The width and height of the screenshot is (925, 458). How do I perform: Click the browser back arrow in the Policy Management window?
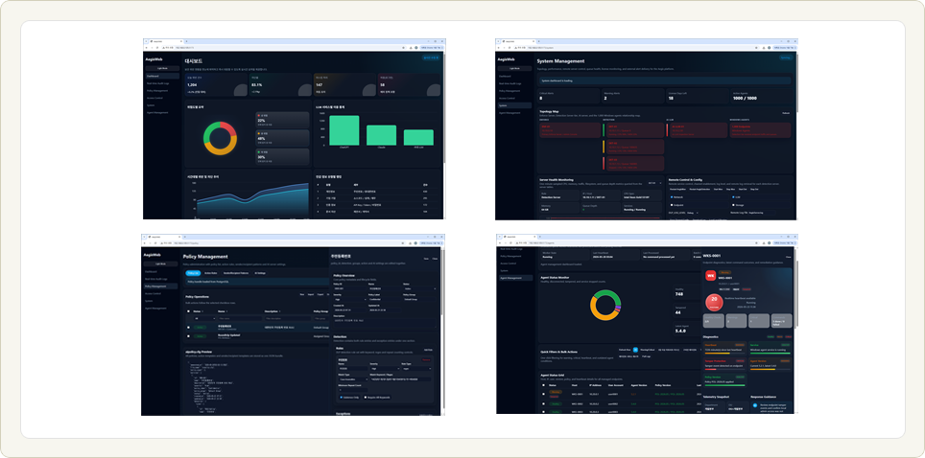(145, 242)
